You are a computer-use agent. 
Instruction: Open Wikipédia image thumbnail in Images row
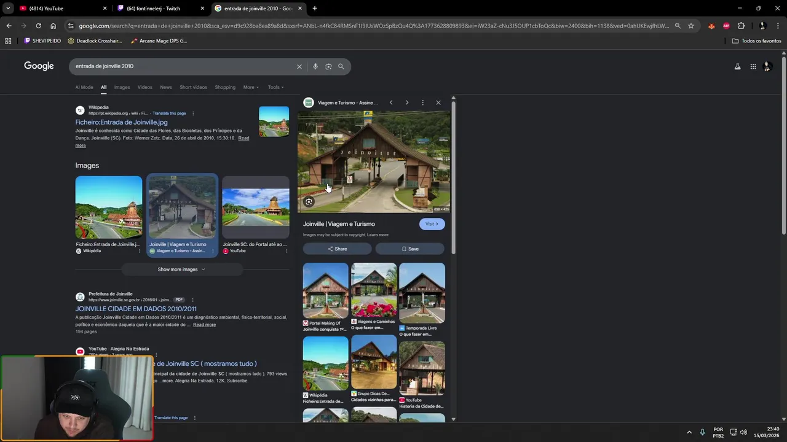109,207
